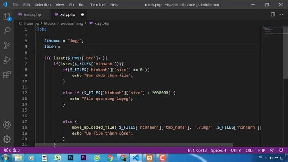
Task: Open Premiere Pro from the taskbar
Action: pos(84,157)
